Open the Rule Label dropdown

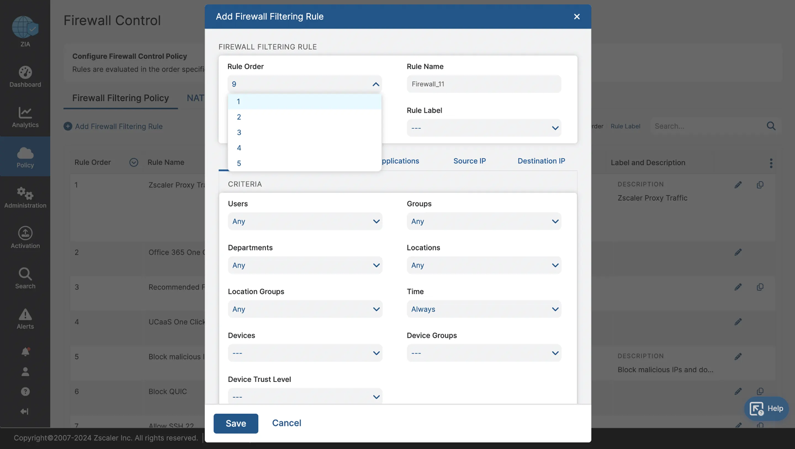[484, 128]
